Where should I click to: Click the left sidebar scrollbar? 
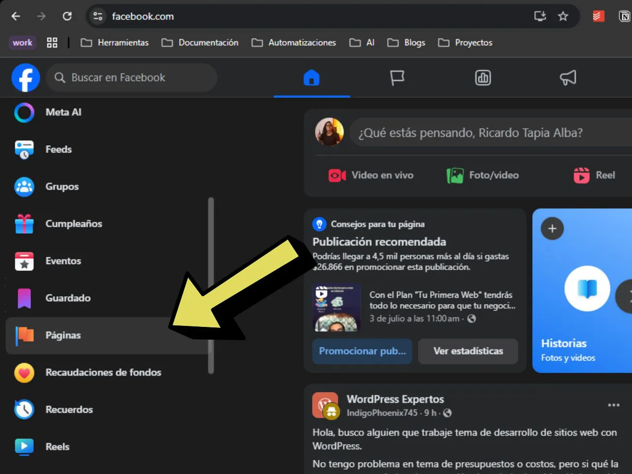tap(211, 285)
